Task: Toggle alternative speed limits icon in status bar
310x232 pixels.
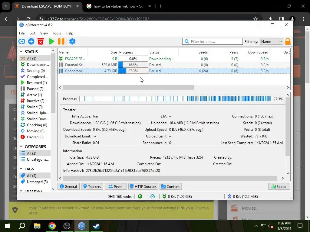Action: pos(153,196)
